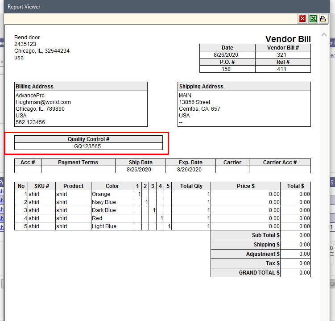Click the Billing Address header
This screenshot has height=321, width=335.
click(x=35, y=87)
